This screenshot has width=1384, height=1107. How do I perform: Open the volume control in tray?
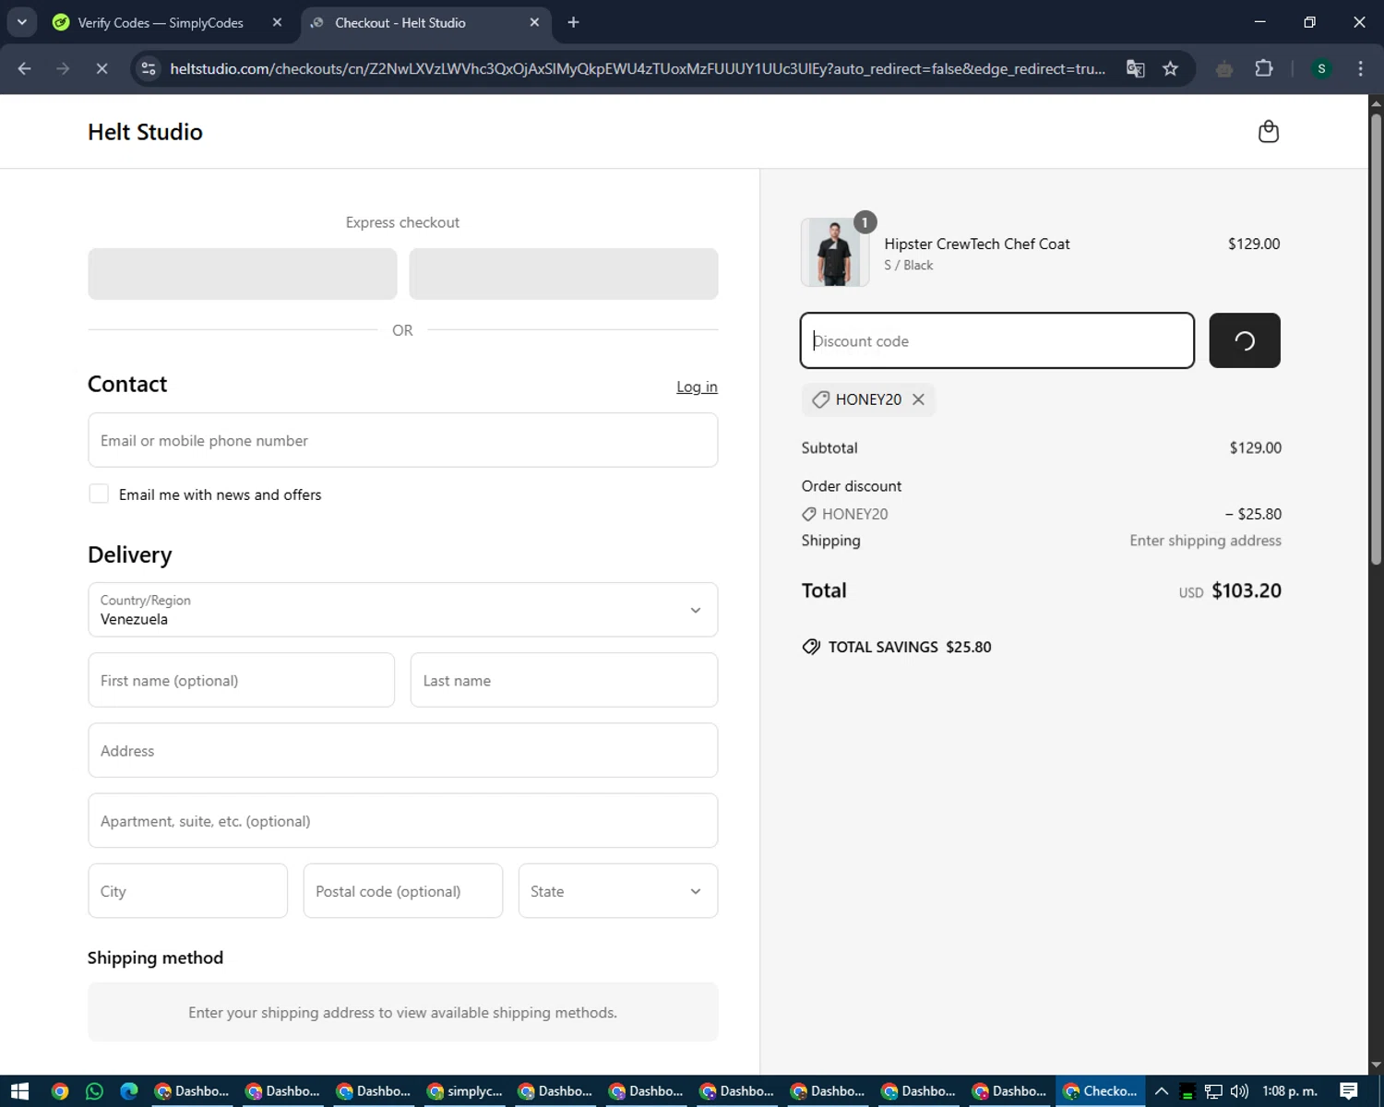1239,1091
